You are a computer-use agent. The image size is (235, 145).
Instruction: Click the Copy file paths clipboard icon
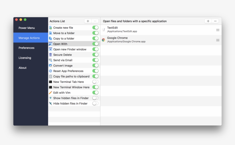coord(50,77)
